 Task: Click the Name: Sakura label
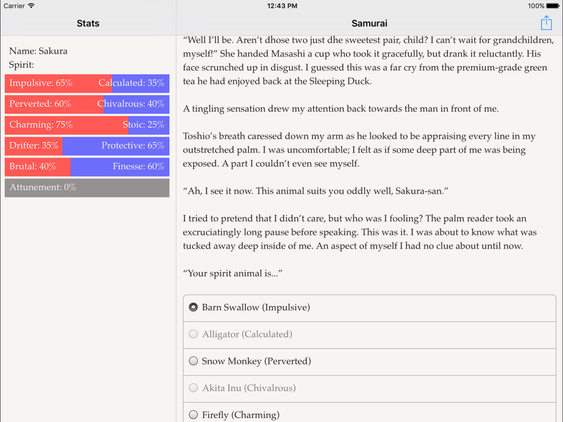tap(38, 51)
